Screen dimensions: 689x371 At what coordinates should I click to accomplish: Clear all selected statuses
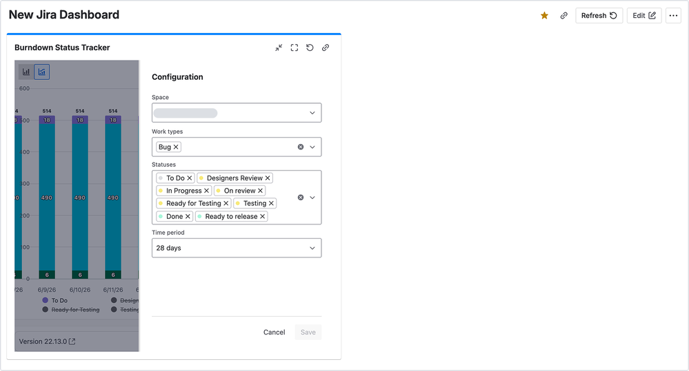[x=301, y=198]
